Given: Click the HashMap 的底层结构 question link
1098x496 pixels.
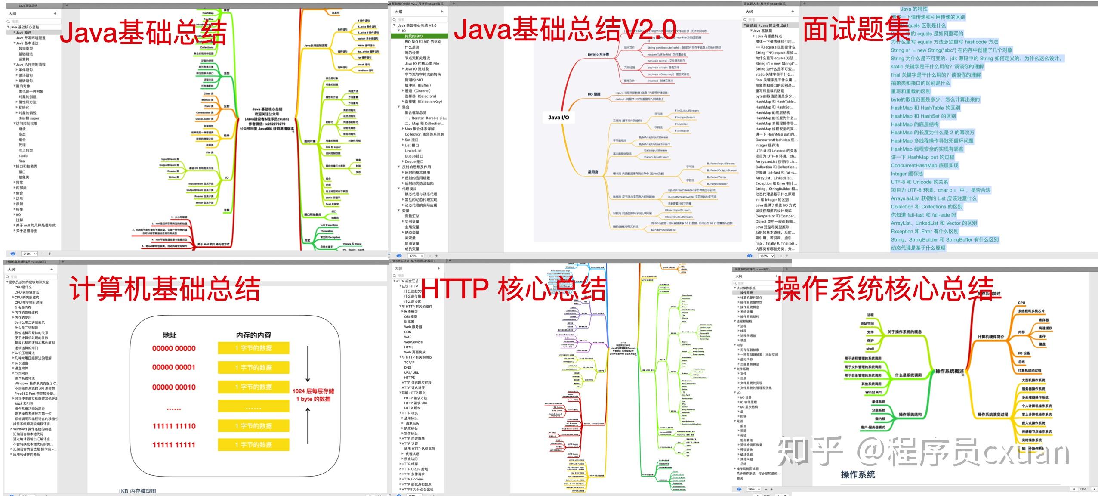Looking at the screenshot, I should click(x=914, y=124).
